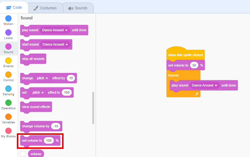Image resolution: width=250 pixels, height=157 pixels.
Task: Open sound dropdown in start sound block
Action: (66, 45)
